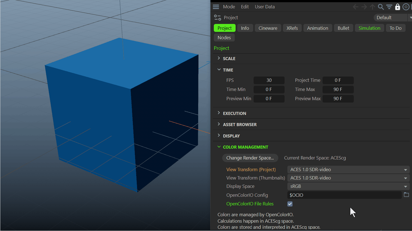Open the Display Space dropdown
The image size is (412, 231).
348,186
